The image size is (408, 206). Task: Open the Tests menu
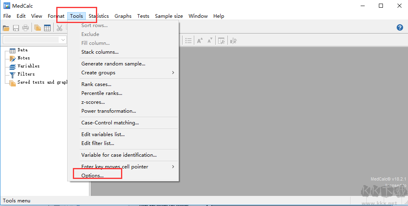pyautogui.click(x=143, y=16)
